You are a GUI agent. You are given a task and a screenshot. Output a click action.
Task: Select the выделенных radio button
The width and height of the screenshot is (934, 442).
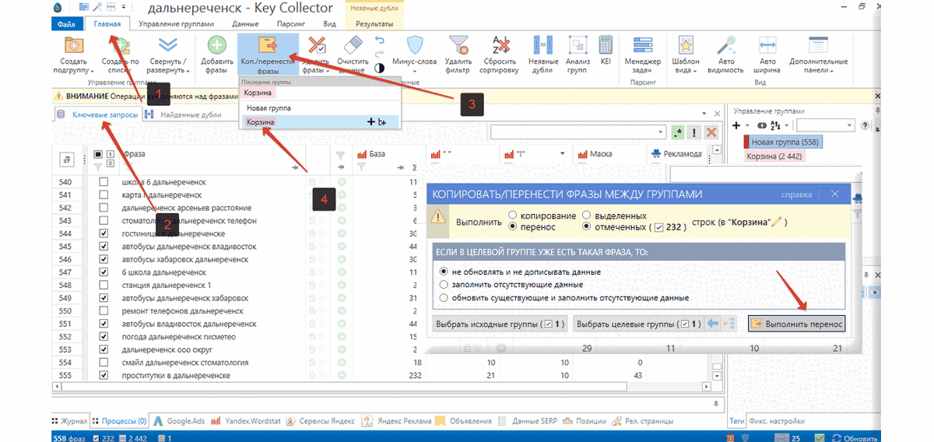coord(588,215)
